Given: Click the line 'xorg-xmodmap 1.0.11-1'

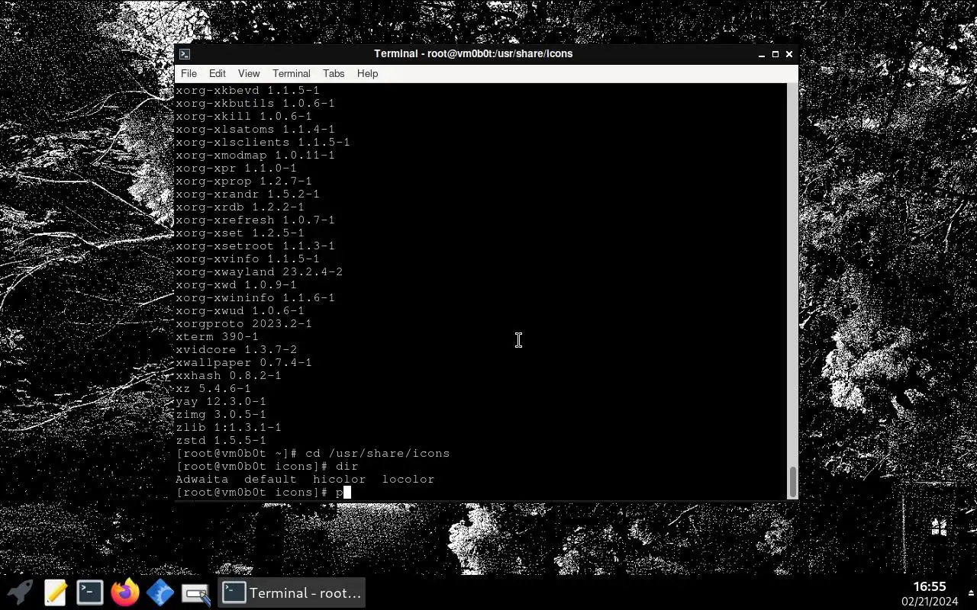Looking at the screenshot, I should pos(255,155).
